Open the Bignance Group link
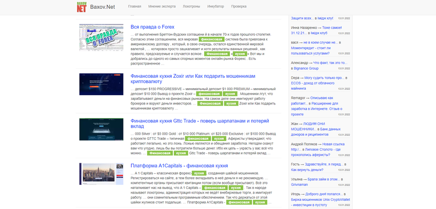The image size is (436, 209). (306, 68)
